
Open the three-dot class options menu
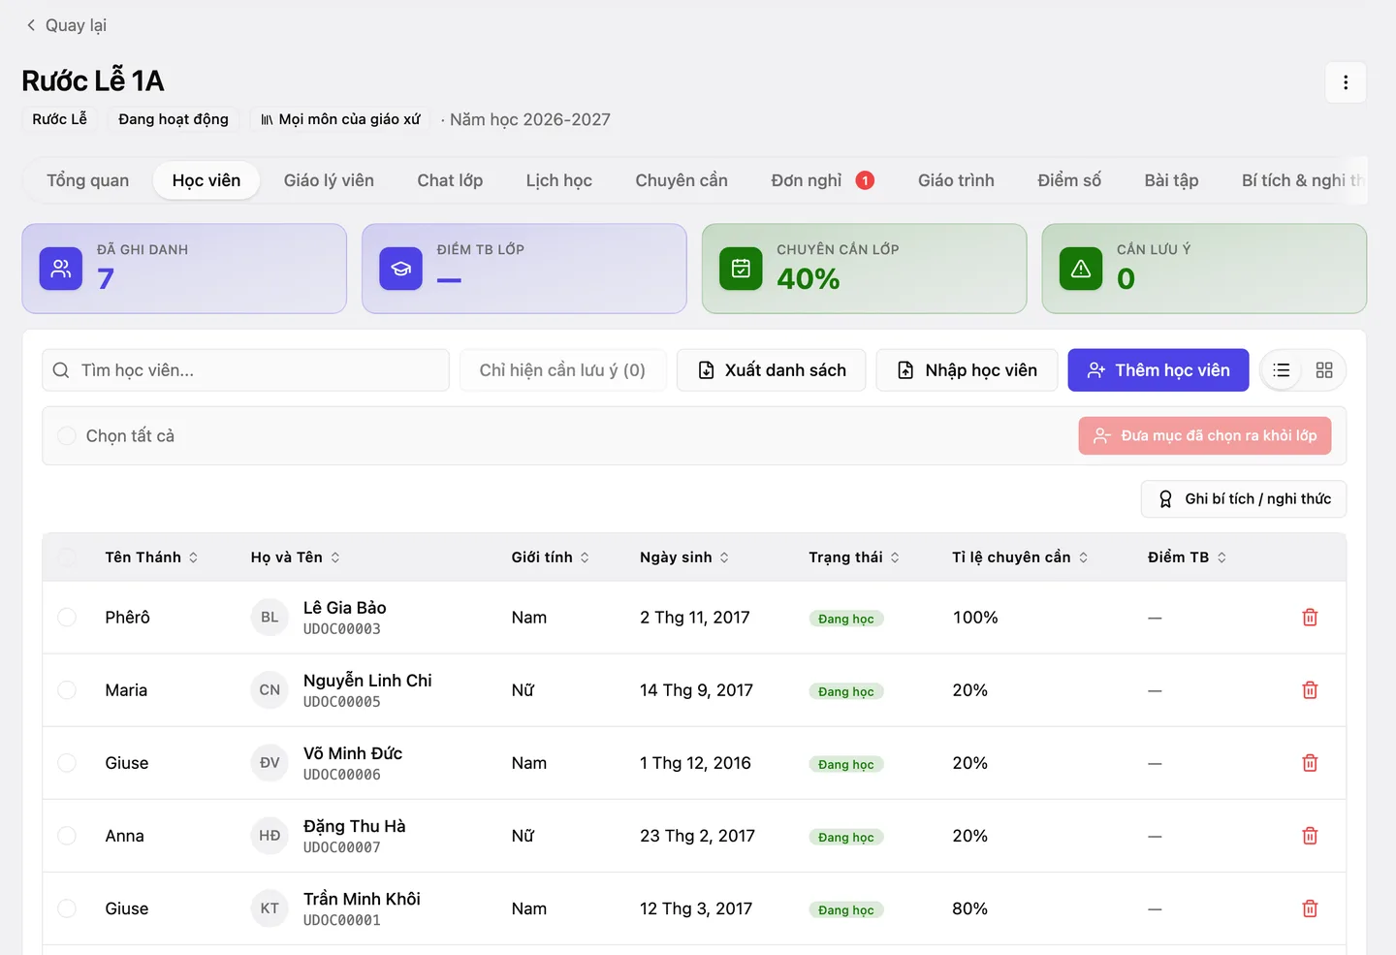[x=1346, y=82]
